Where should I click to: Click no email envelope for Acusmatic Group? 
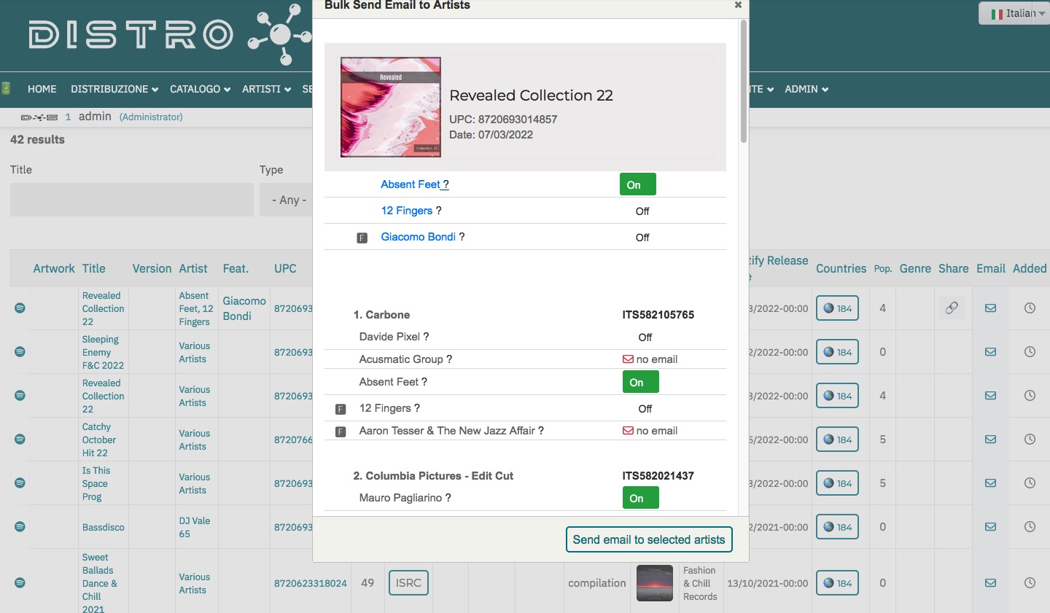(628, 359)
